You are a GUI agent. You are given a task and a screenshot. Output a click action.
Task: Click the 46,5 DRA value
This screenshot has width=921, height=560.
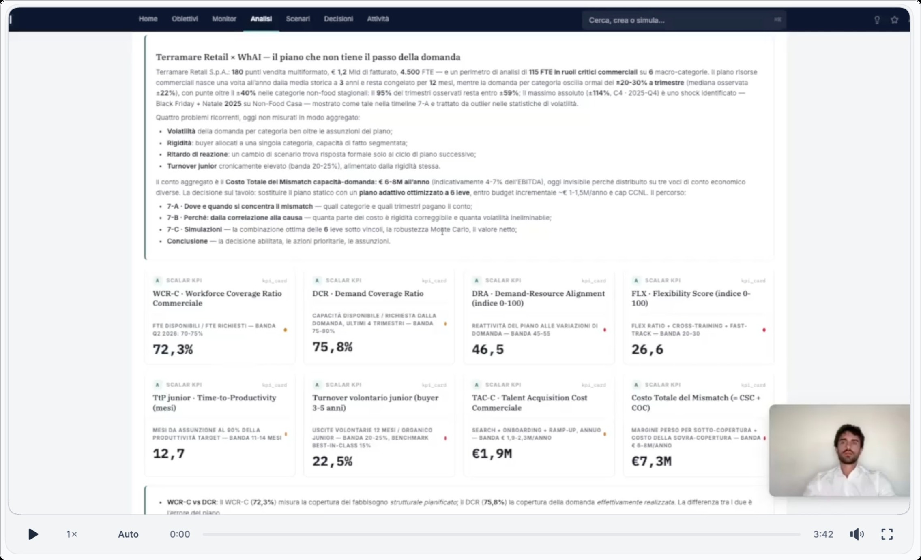(x=488, y=349)
